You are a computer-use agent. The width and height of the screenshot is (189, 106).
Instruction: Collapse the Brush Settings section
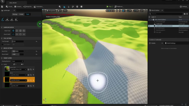(2, 48)
